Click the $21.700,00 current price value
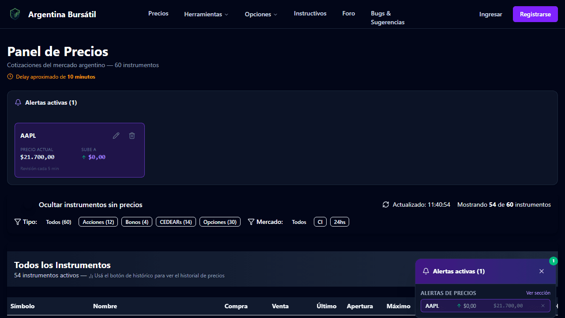Screen dimensions: 565x318 [x=38, y=157]
